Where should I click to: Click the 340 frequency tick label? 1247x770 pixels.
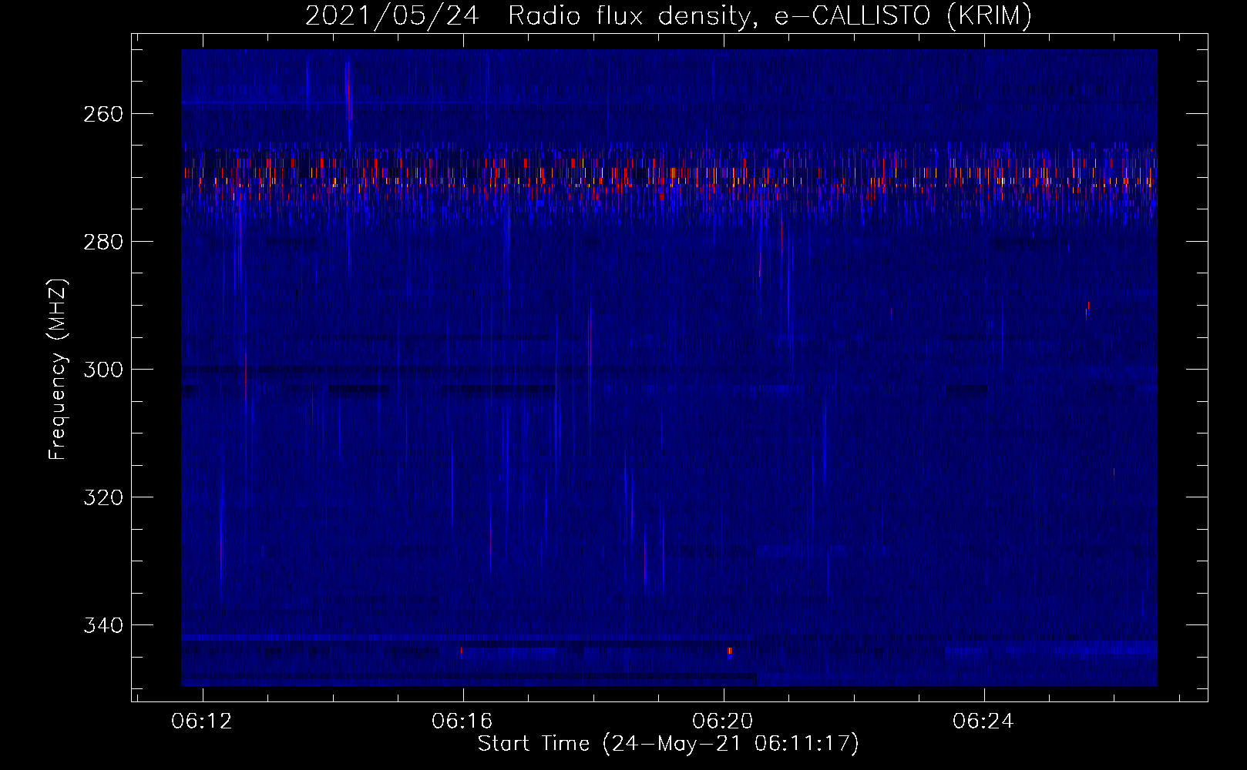pos(103,625)
